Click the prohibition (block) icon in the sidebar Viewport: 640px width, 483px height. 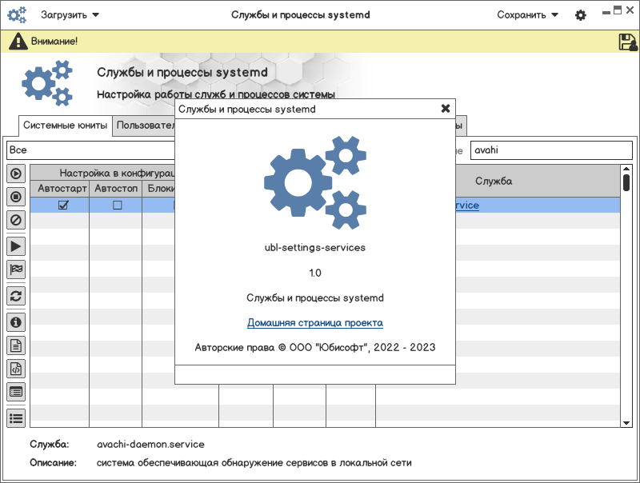16,219
